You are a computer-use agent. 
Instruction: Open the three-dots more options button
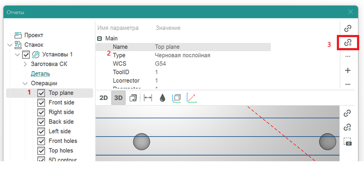[x=347, y=56]
